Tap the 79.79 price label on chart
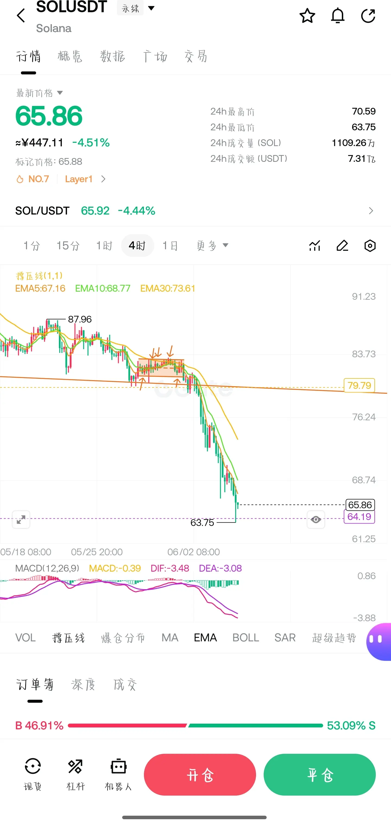This screenshot has width=391, height=826. coord(359,385)
